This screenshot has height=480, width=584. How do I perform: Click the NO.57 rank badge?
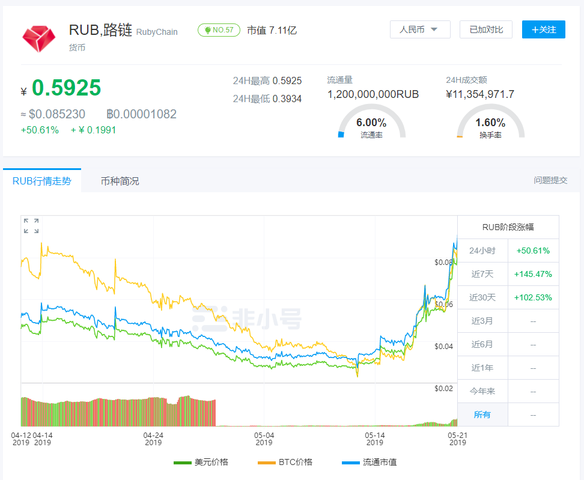pos(219,30)
